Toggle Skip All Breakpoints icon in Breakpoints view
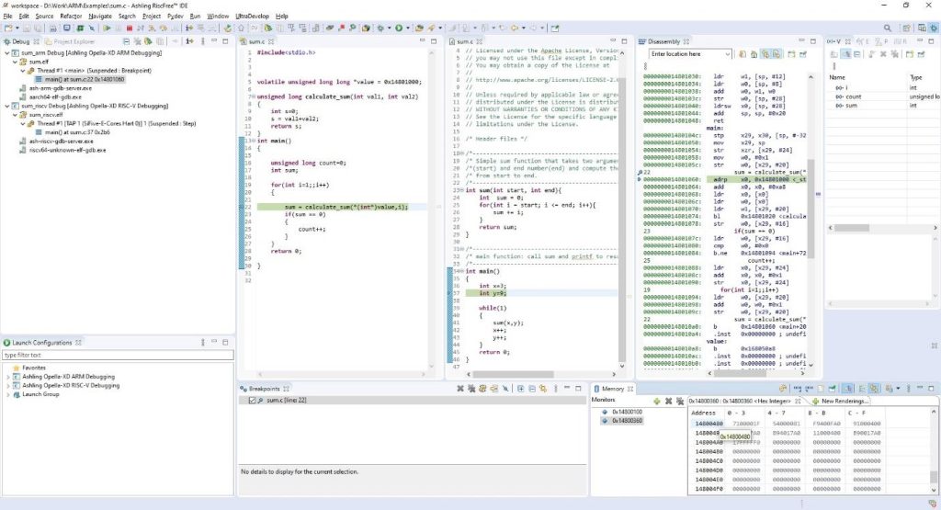Screen dimensions: 941x510 pyautogui.click(x=505, y=389)
